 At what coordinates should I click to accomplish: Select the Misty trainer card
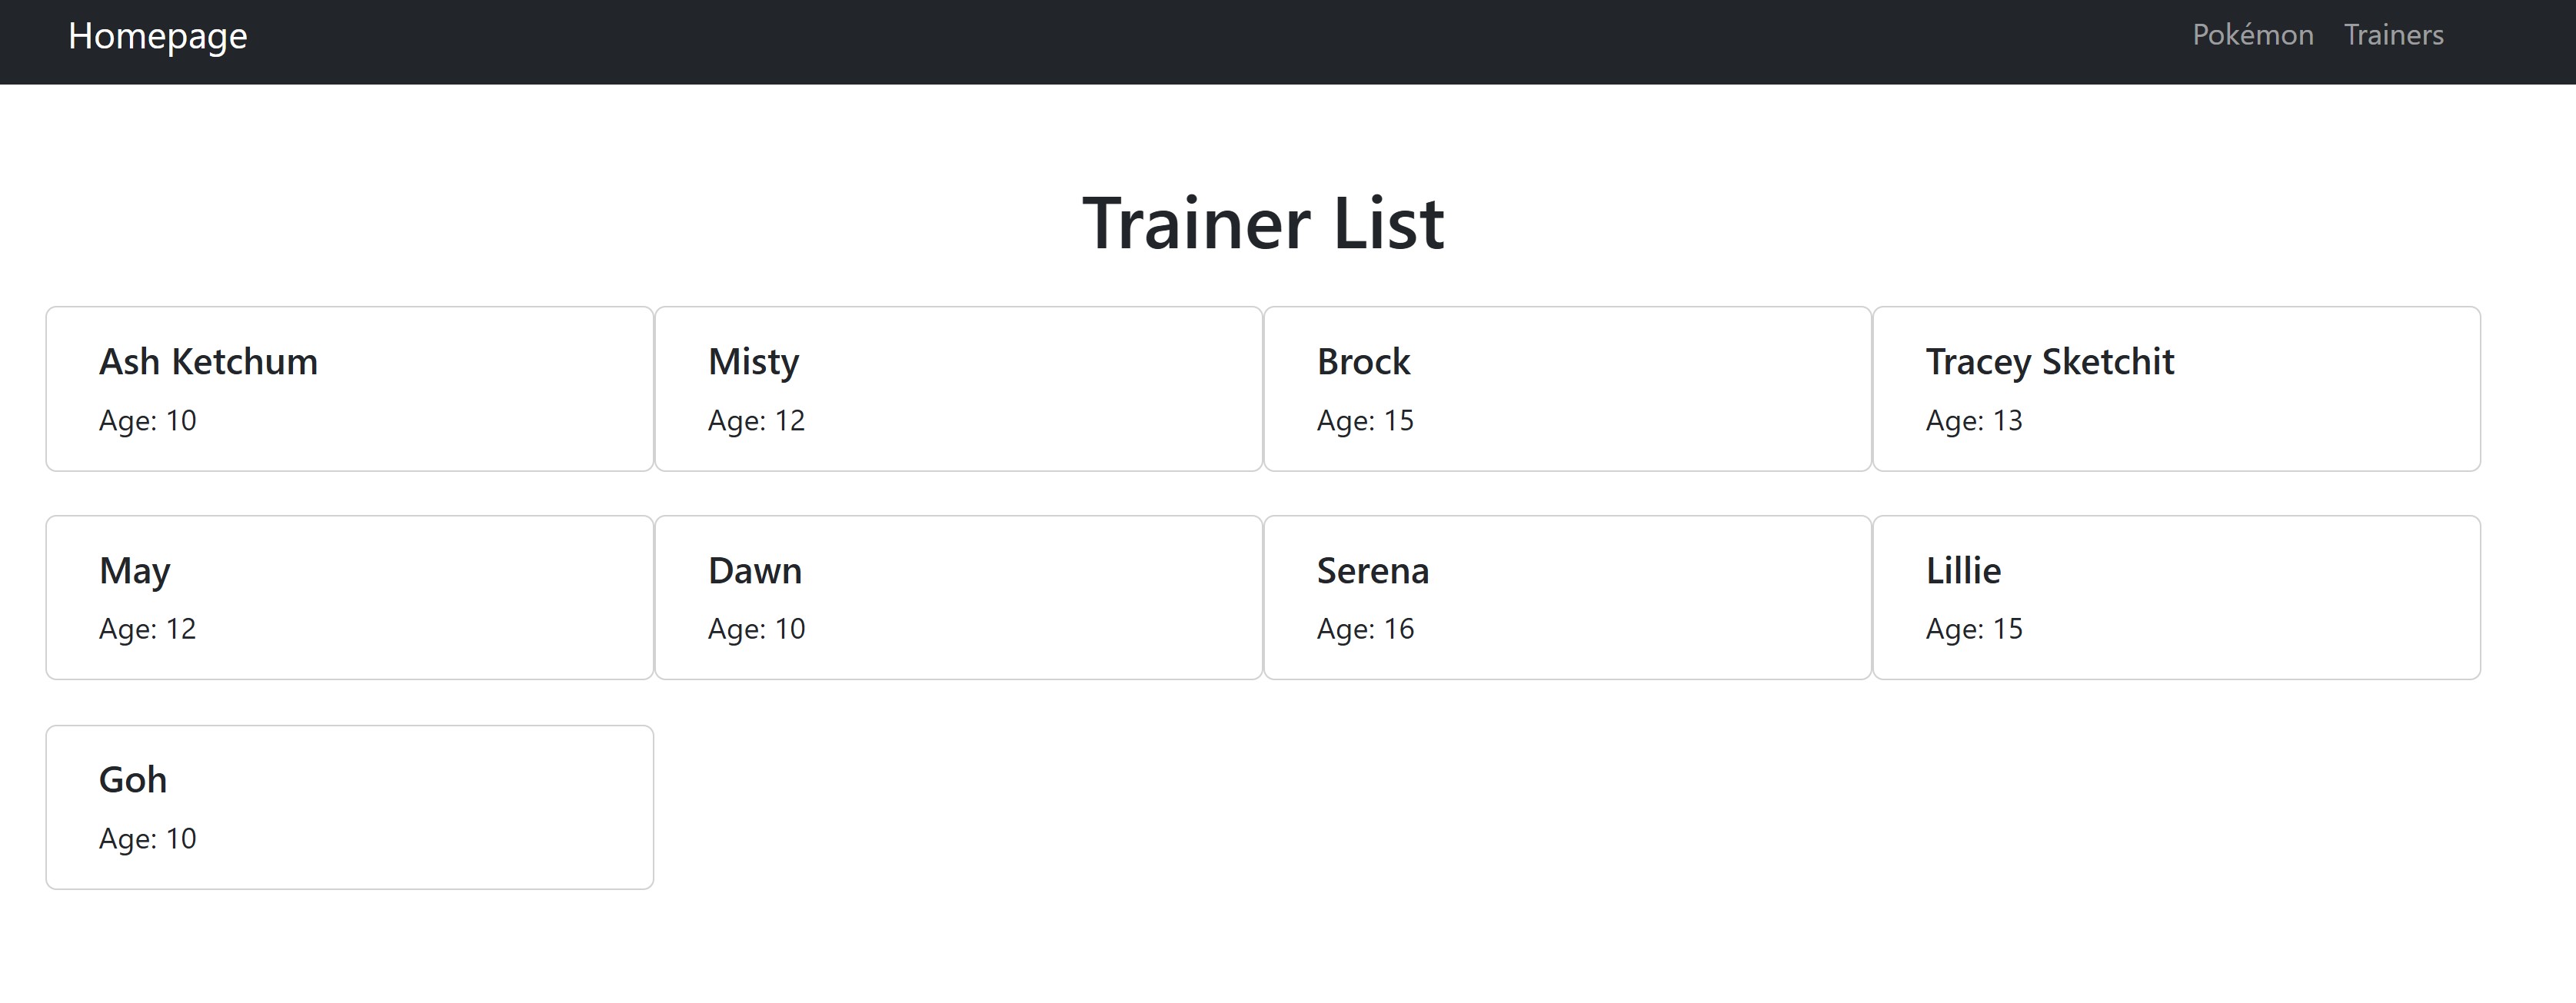(958, 388)
